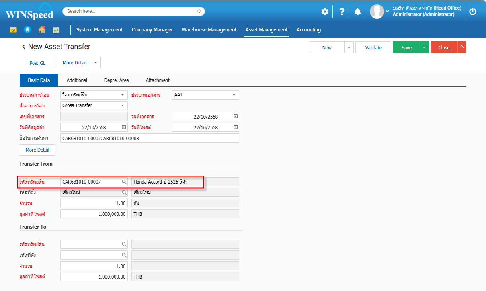Viewport: 486px width, 291px height.
Task: Open the settings gear icon
Action: (325, 12)
